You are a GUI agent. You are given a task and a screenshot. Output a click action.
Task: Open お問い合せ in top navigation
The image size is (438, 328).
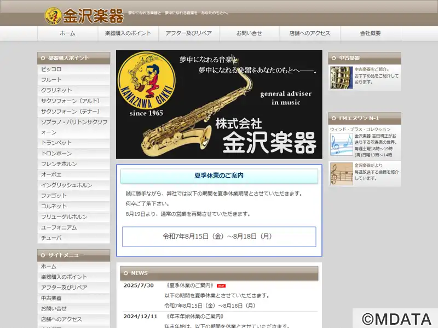(250, 33)
